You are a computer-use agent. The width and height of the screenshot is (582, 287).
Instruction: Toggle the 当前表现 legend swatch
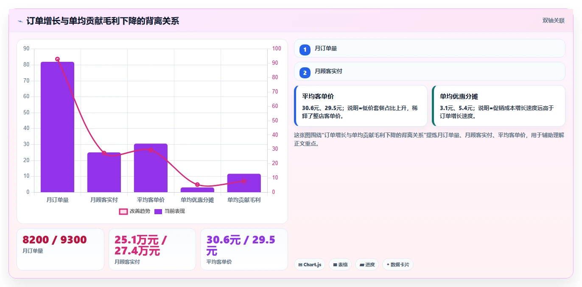click(158, 211)
